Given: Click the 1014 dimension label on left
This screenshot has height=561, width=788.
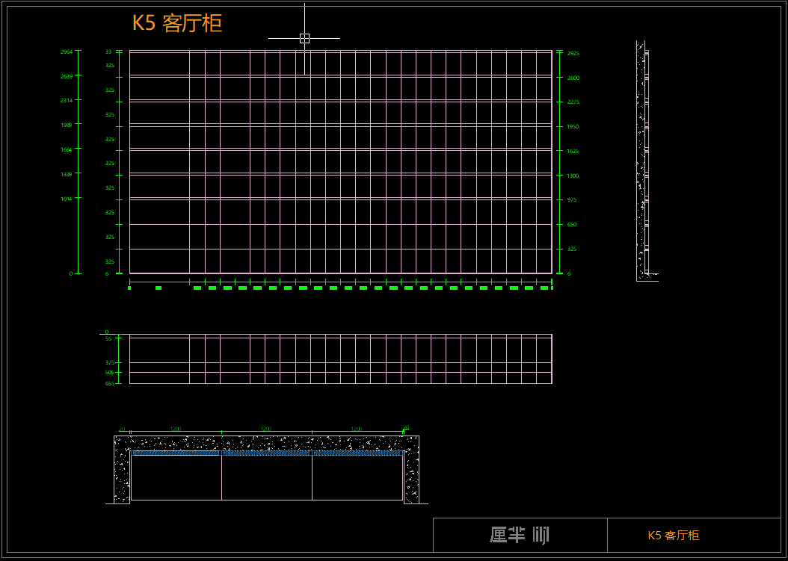Looking at the screenshot, I should pos(67,199).
